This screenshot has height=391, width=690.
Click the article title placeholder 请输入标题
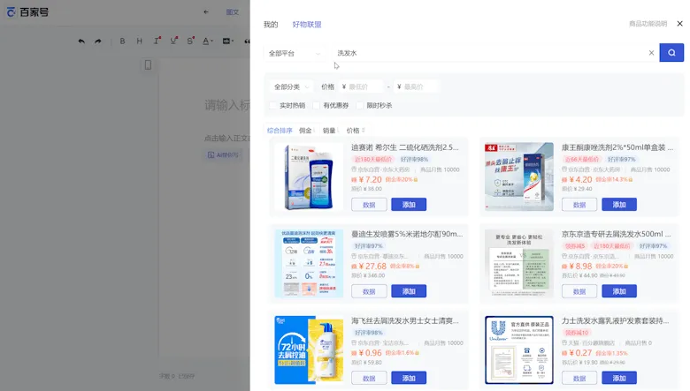click(x=227, y=105)
